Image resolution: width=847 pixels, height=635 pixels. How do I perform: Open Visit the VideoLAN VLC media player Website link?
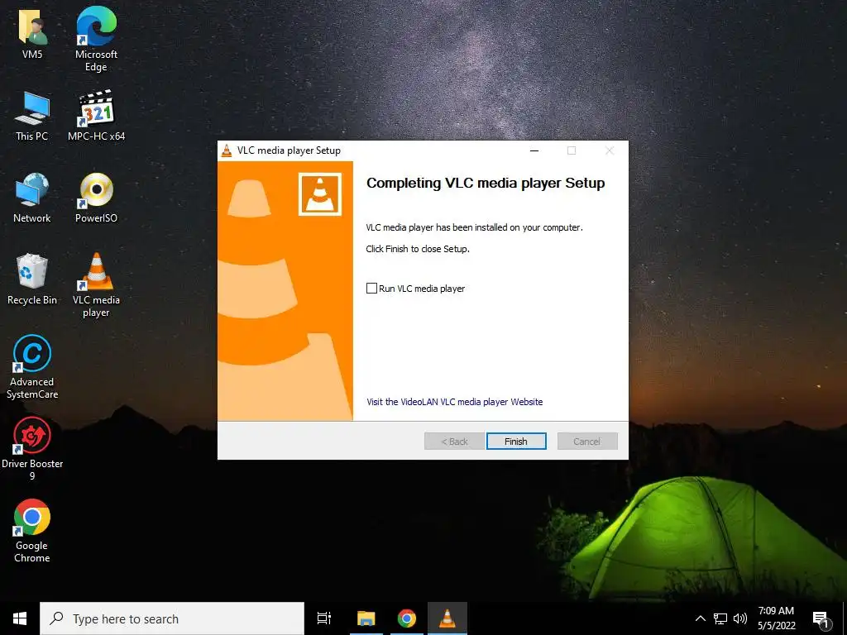click(454, 402)
